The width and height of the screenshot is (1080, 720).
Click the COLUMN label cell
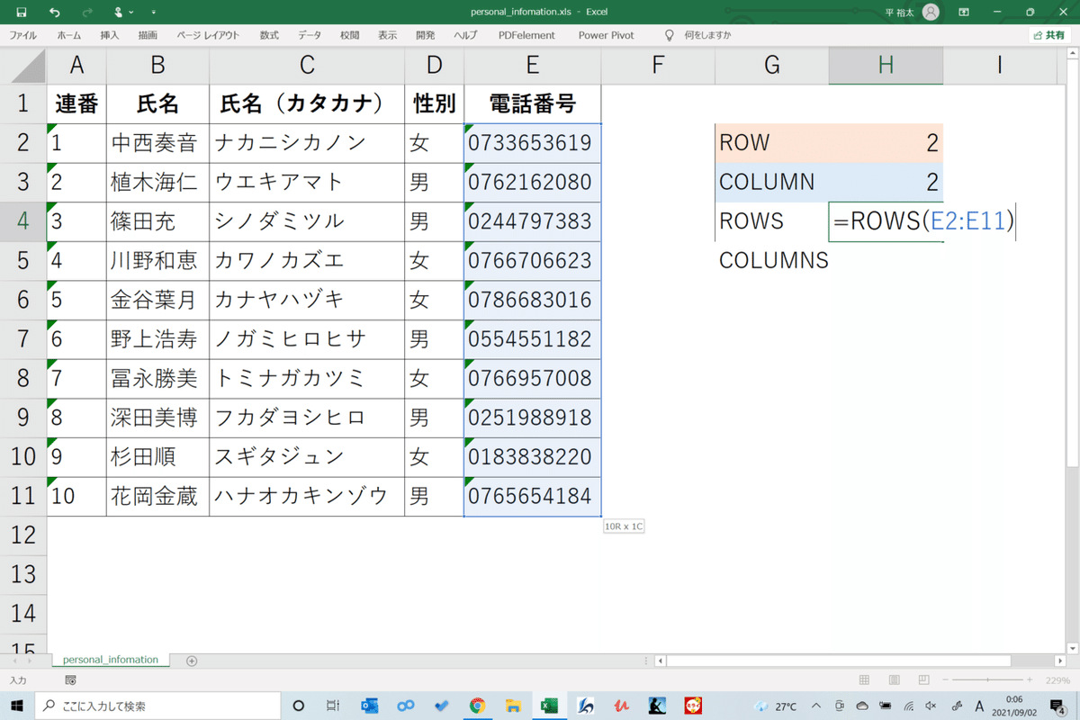(x=772, y=183)
